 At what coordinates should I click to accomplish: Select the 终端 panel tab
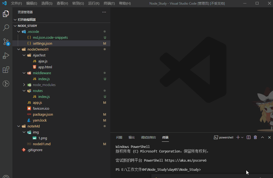(165, 137)
